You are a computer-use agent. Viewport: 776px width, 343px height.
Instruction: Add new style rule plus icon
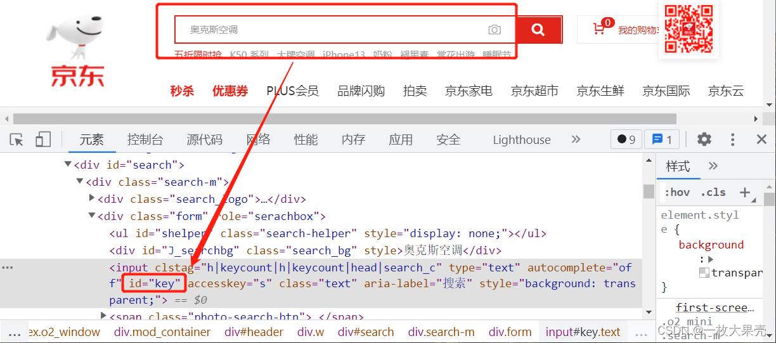coord(745,192)
